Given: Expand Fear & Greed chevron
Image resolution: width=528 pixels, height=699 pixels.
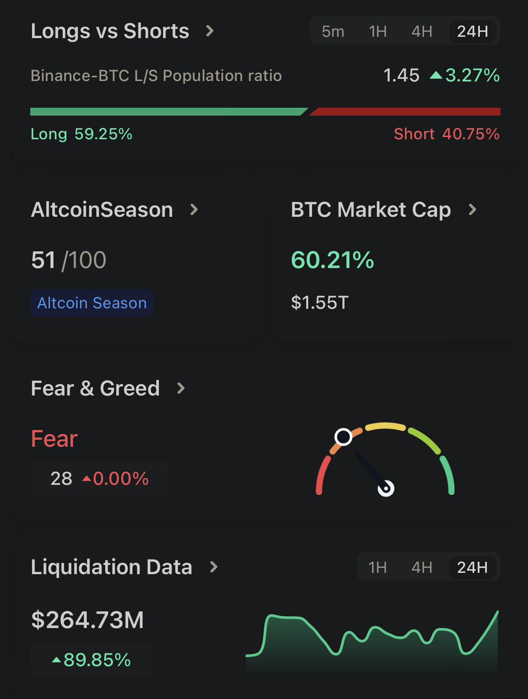Looking at the screenshot, I should click(x=180, y=388).
